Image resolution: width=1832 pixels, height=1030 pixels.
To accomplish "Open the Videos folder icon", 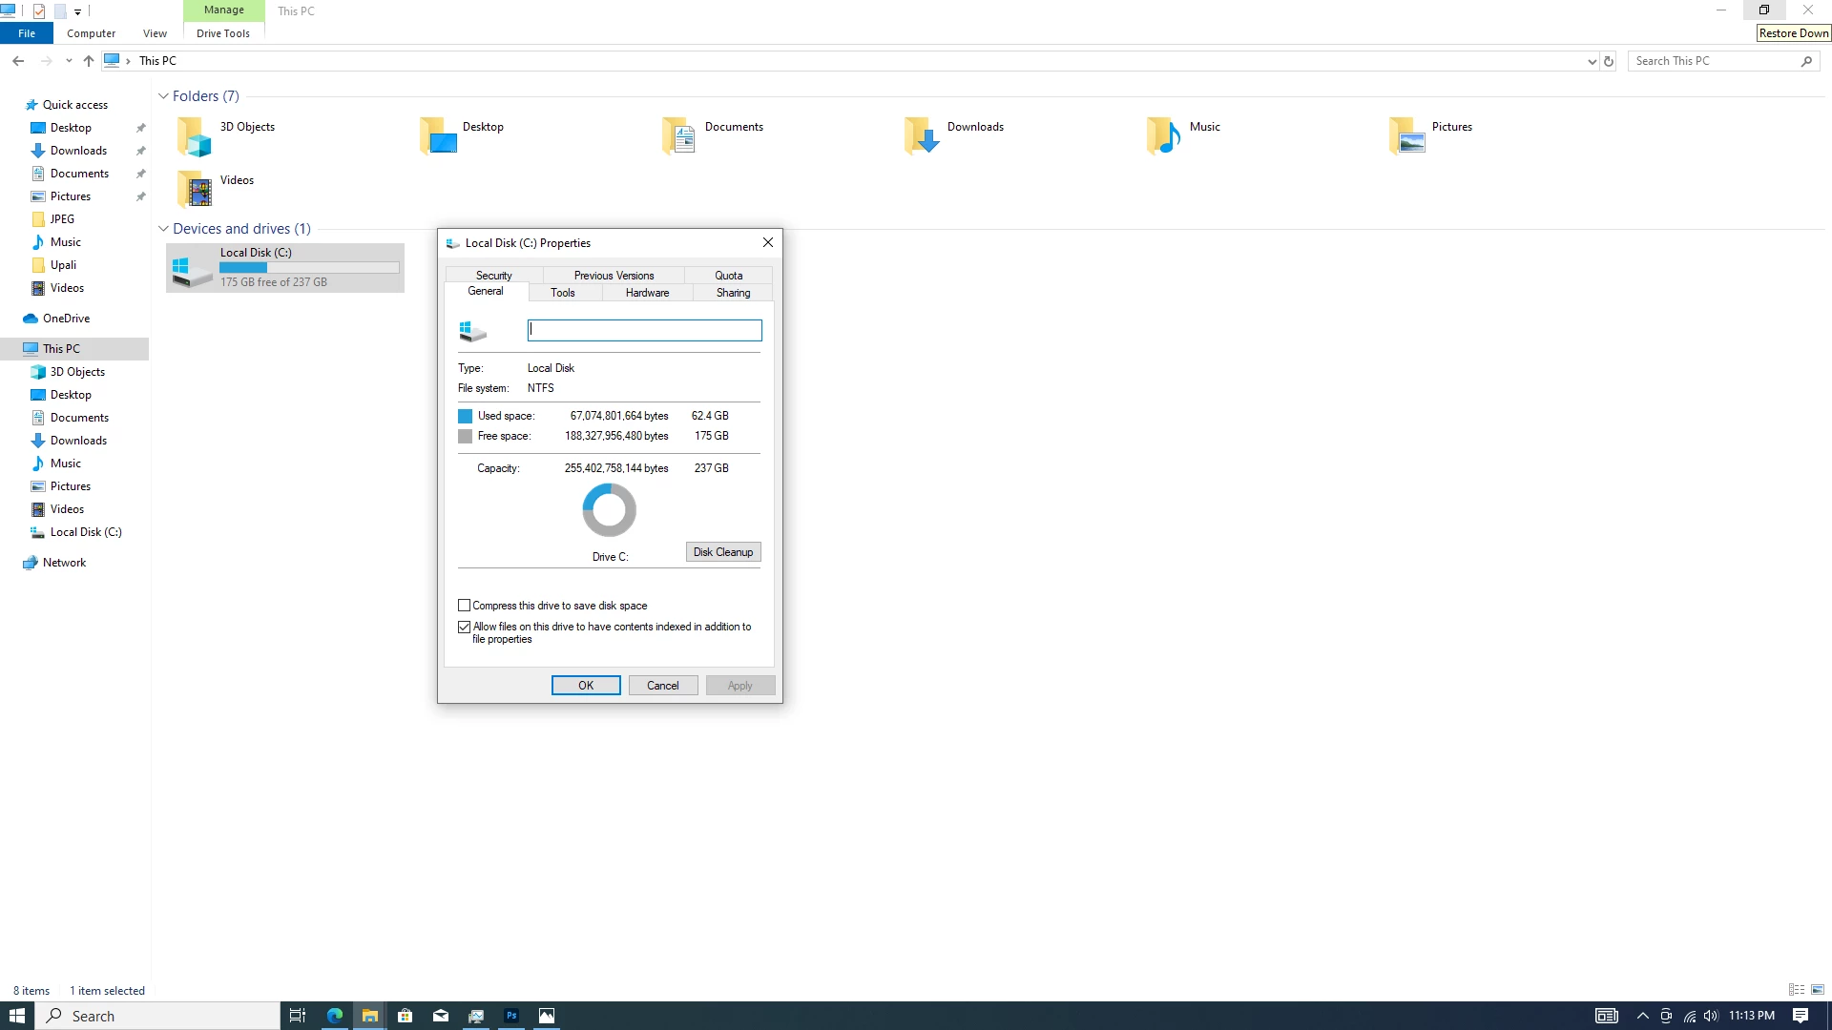I will 194,190.
